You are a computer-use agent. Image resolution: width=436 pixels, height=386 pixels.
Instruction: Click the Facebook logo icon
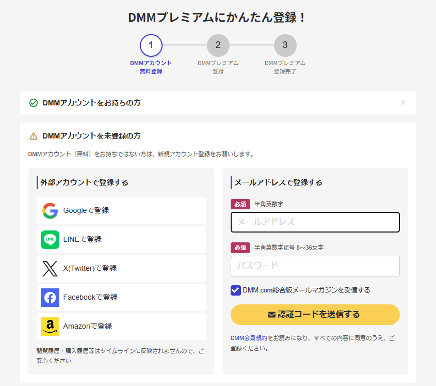coord(50,298)
